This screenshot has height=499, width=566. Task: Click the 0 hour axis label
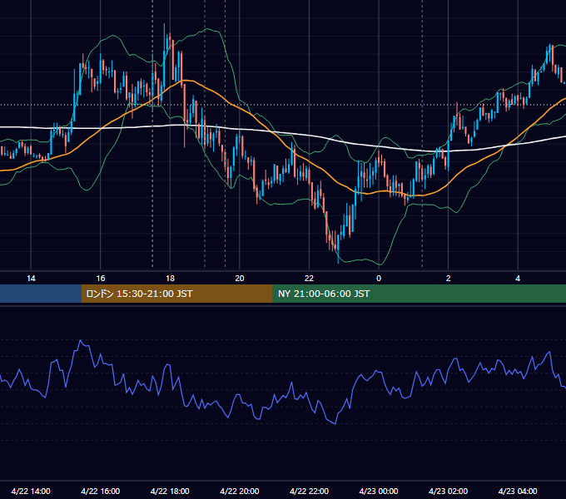379,279
